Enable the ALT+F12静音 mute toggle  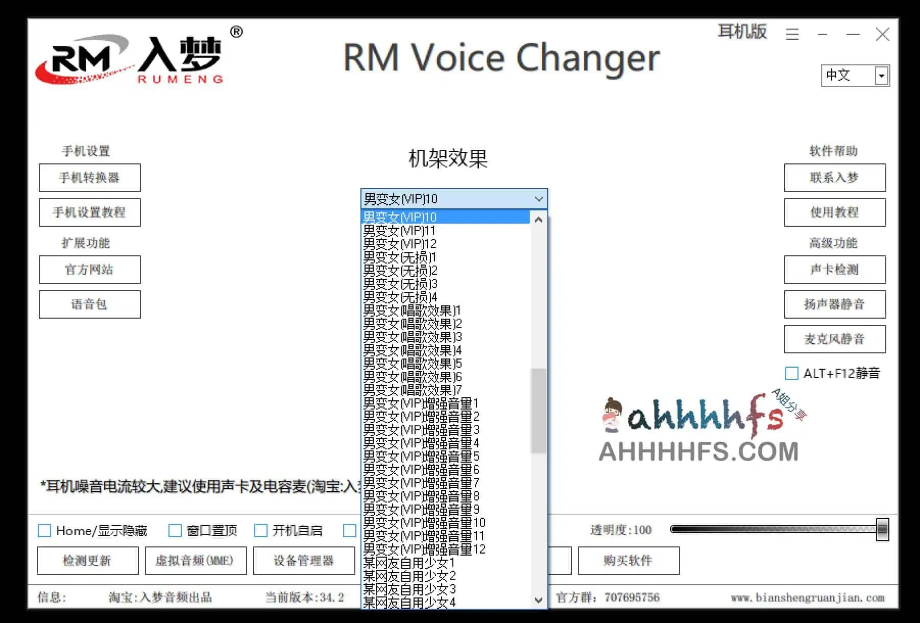792,373
